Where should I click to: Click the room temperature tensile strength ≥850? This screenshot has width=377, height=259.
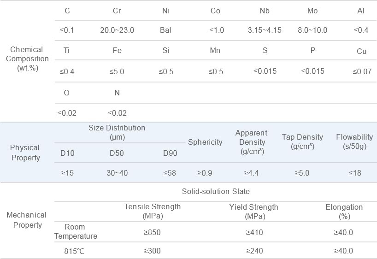pyautogui.click(x=152, y=232)
